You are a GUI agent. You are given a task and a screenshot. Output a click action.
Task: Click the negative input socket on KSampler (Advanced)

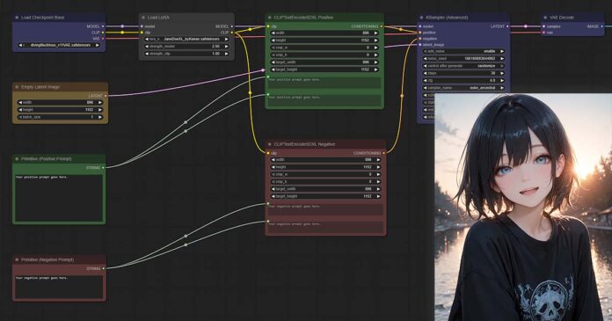pyautogui.click(x=420, y=39)
